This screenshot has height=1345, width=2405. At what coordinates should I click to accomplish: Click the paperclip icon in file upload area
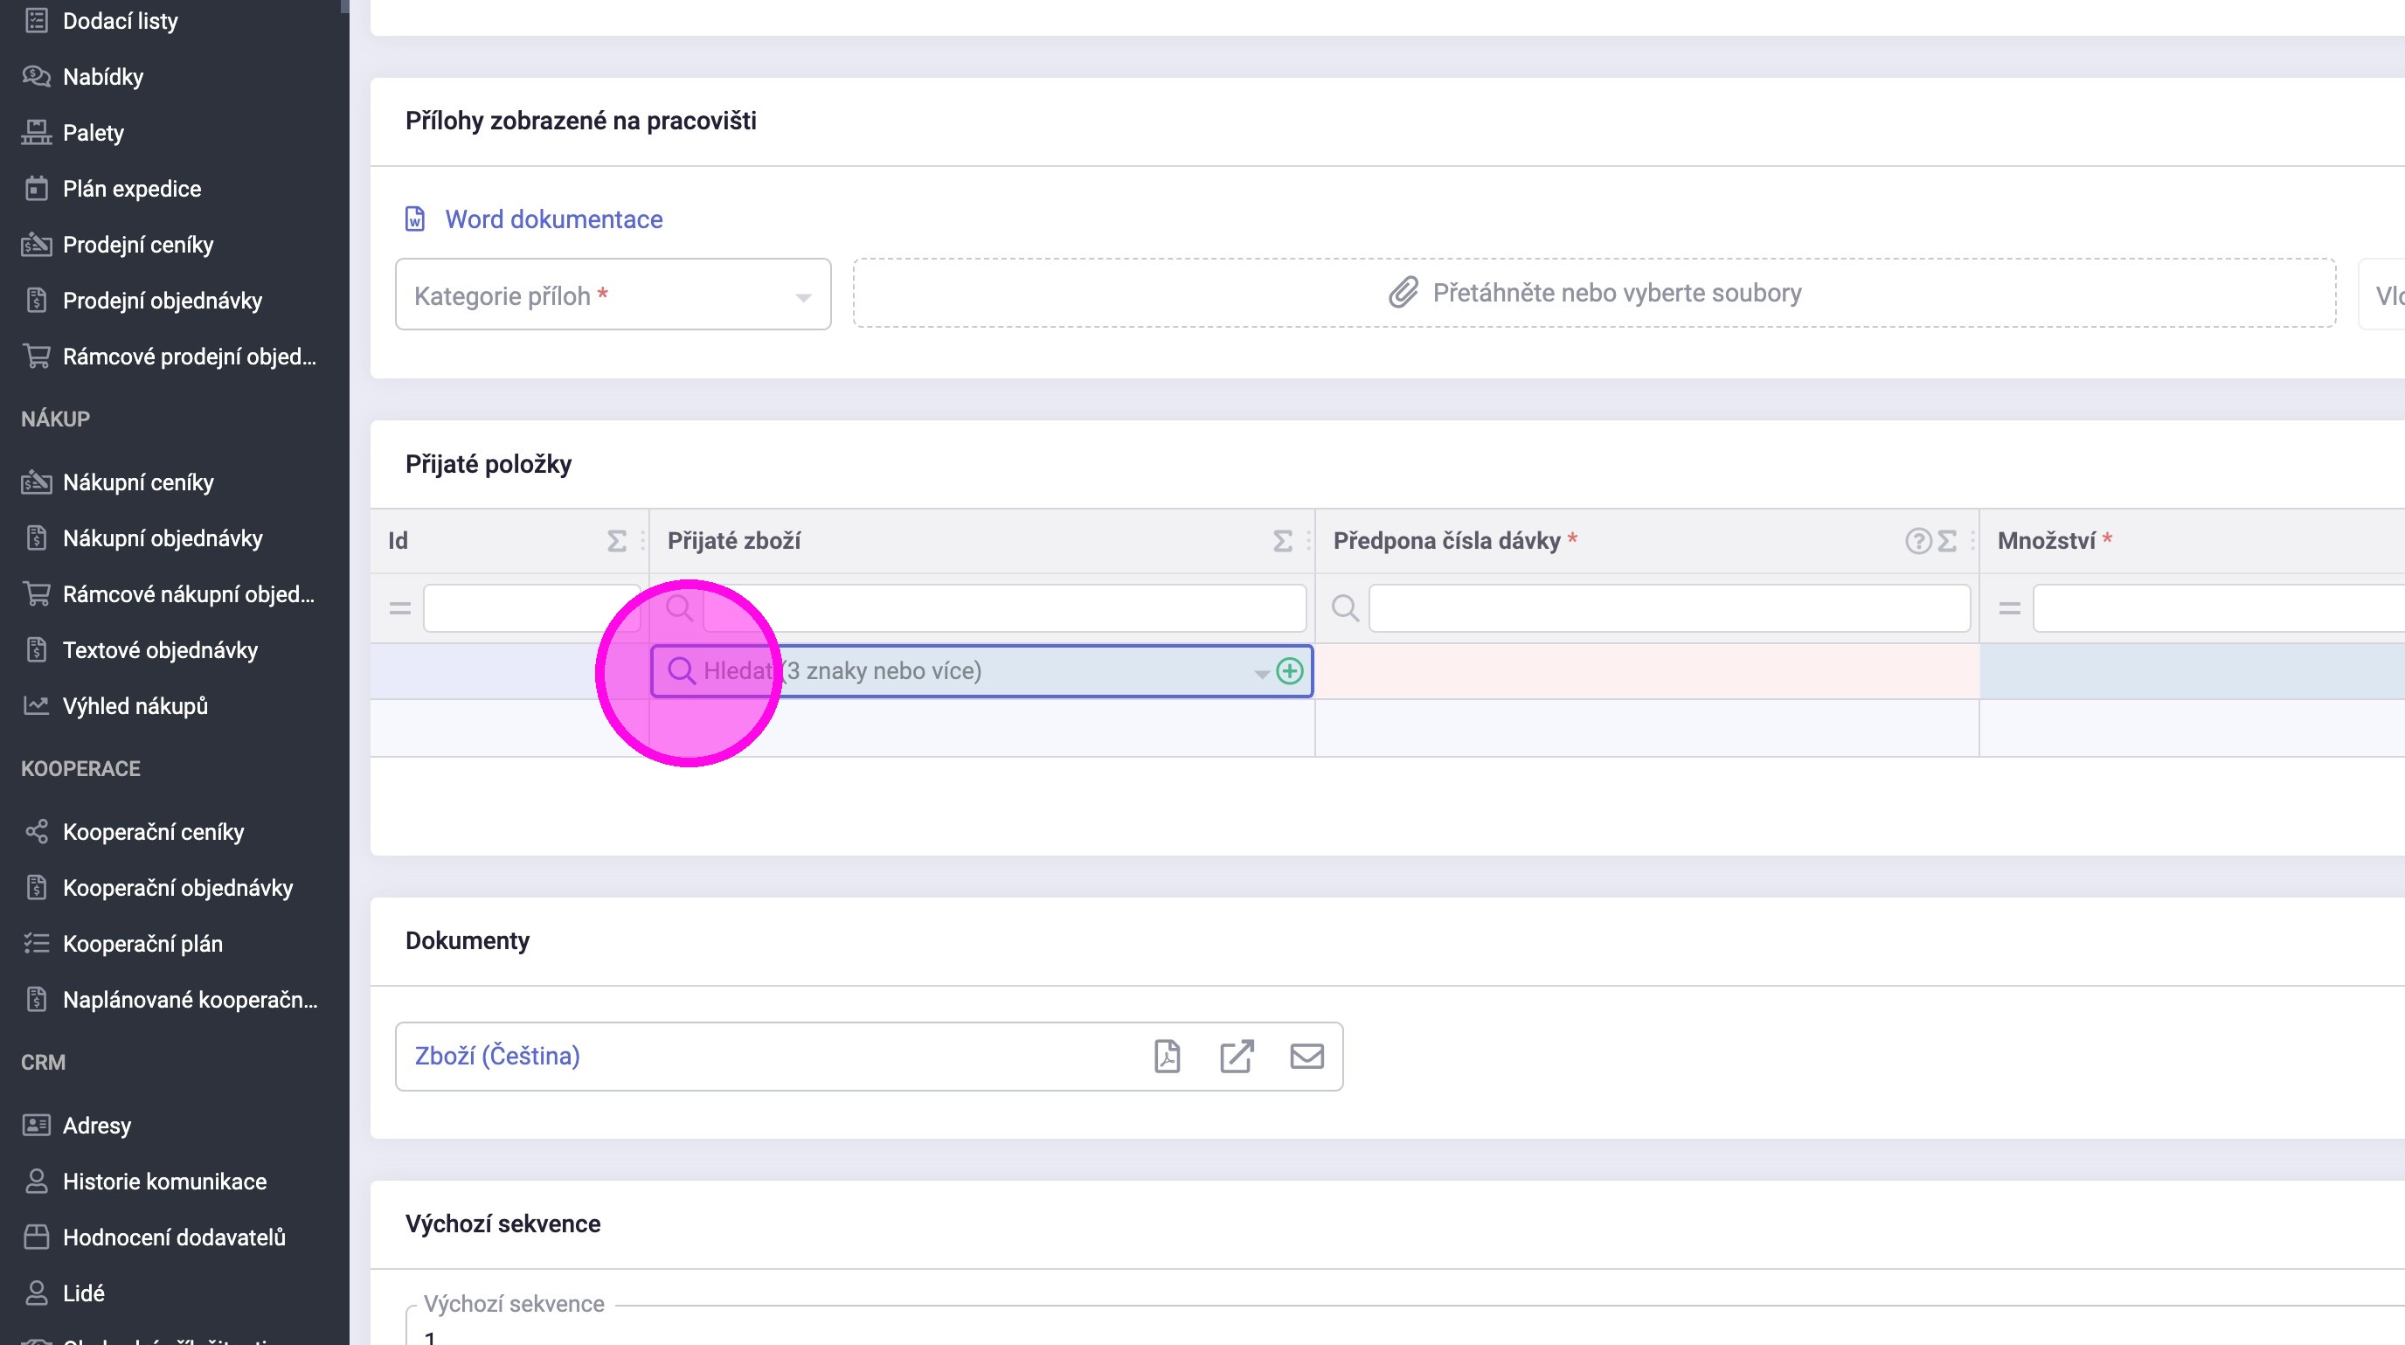[x=1403, y=293]
